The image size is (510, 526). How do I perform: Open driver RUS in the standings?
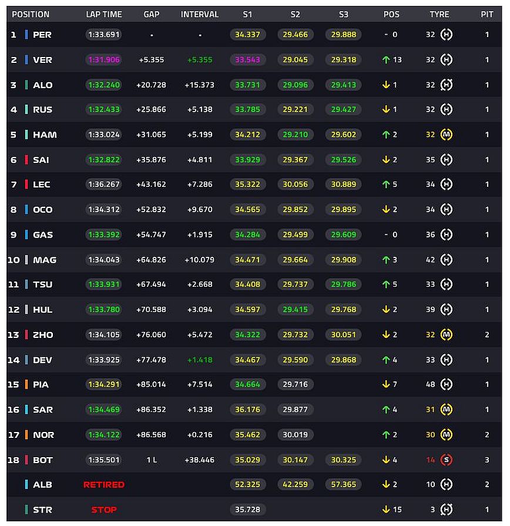(42, 110)
